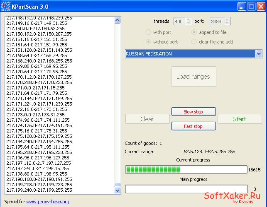
Task: Select range 217.150.192.0-217.150.207.255
Action: point(39,34)
